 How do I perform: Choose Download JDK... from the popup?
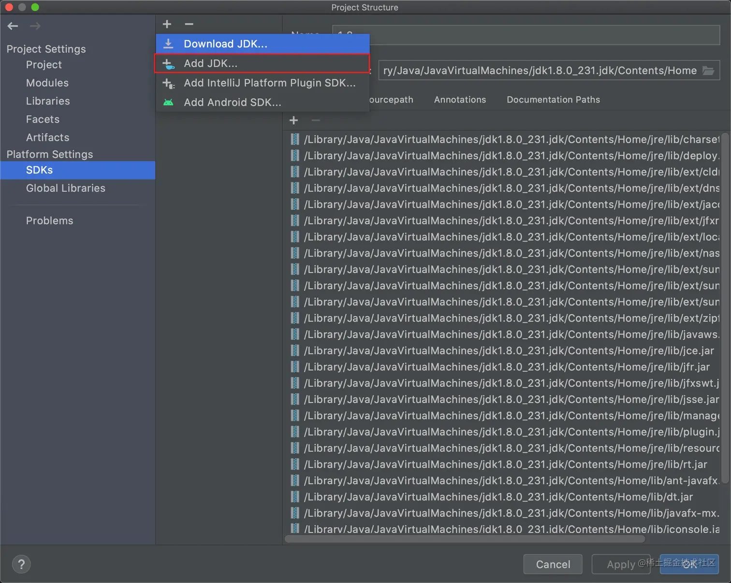263,44
